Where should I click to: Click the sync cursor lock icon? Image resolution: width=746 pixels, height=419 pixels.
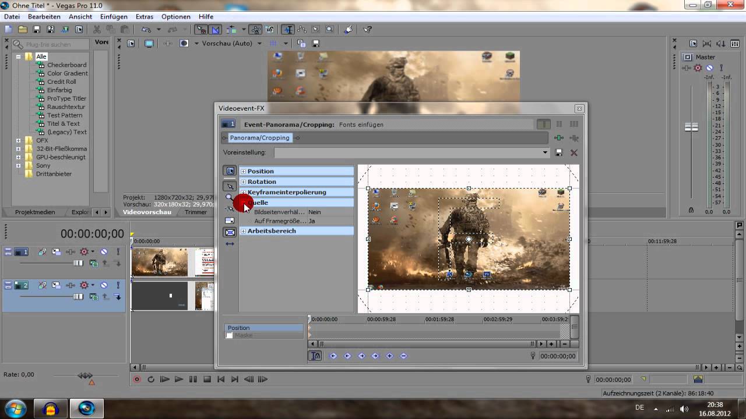click(315, 356)
